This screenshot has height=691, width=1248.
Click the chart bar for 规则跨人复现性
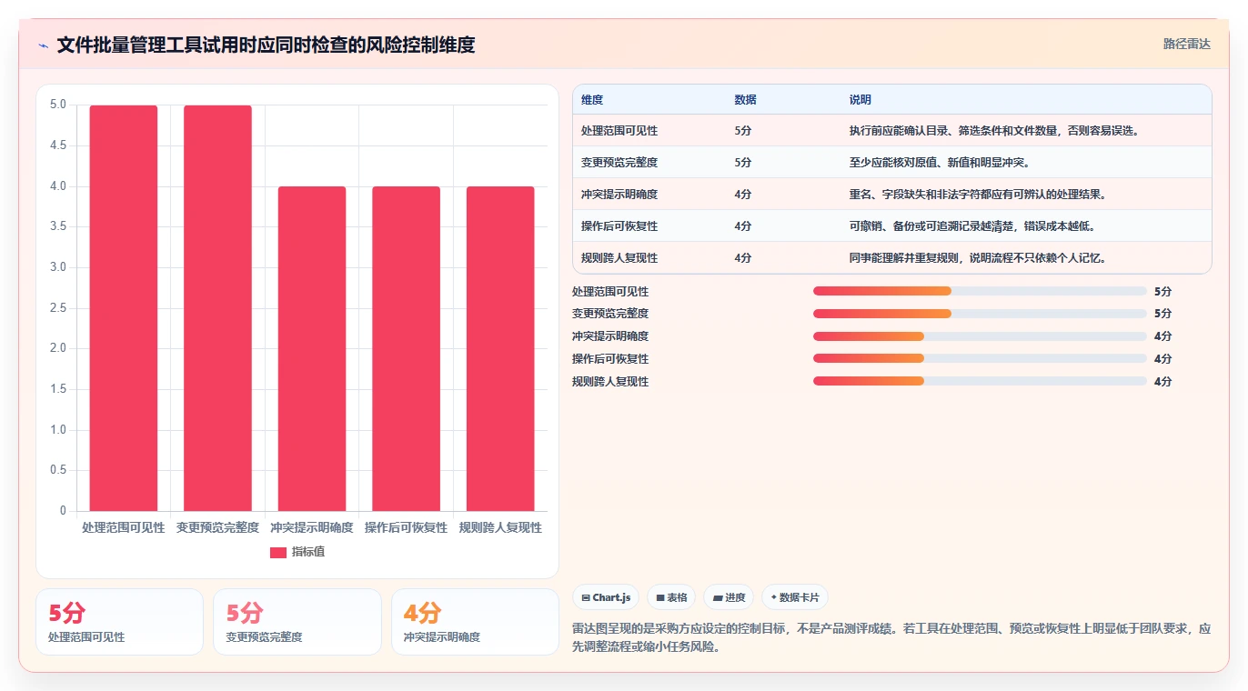point(500,348)
